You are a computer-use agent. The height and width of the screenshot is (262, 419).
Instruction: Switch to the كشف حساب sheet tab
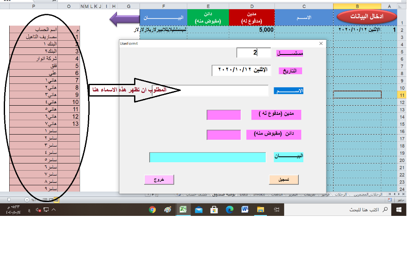click(x=197, y=195)
